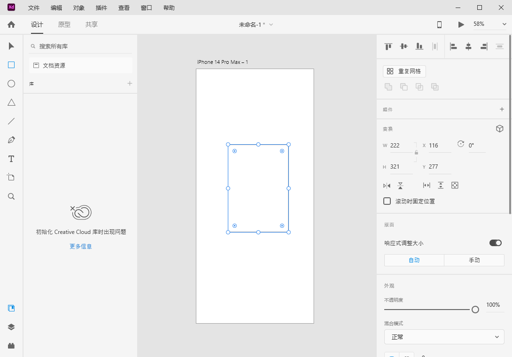Align selection to left edge
Screen dimensions: 512x357
point(453,47)
